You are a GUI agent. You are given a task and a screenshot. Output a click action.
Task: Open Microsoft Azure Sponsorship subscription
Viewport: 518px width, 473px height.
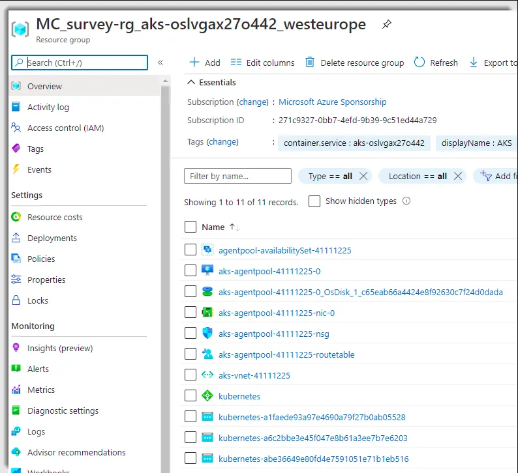click(x=332, y=102)
